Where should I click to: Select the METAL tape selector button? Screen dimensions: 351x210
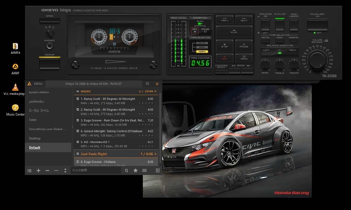[265, 41]
